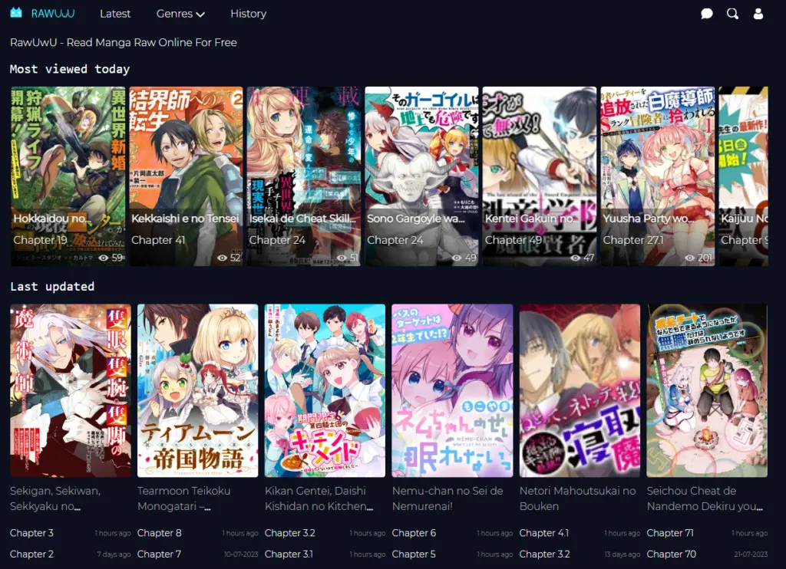Open title Netori Mahoutsukai no Bouken

(x=577, y=498)
